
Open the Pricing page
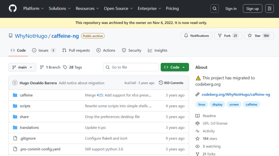pyautogui.click(x=172, y=9)
